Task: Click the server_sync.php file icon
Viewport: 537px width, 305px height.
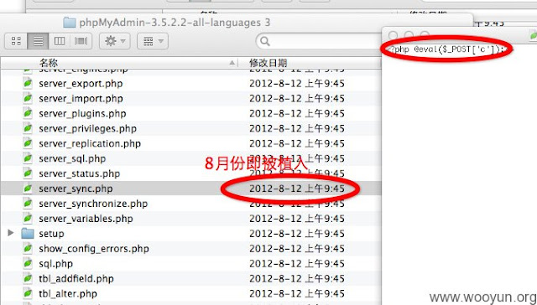Action: tap(28, 189)
